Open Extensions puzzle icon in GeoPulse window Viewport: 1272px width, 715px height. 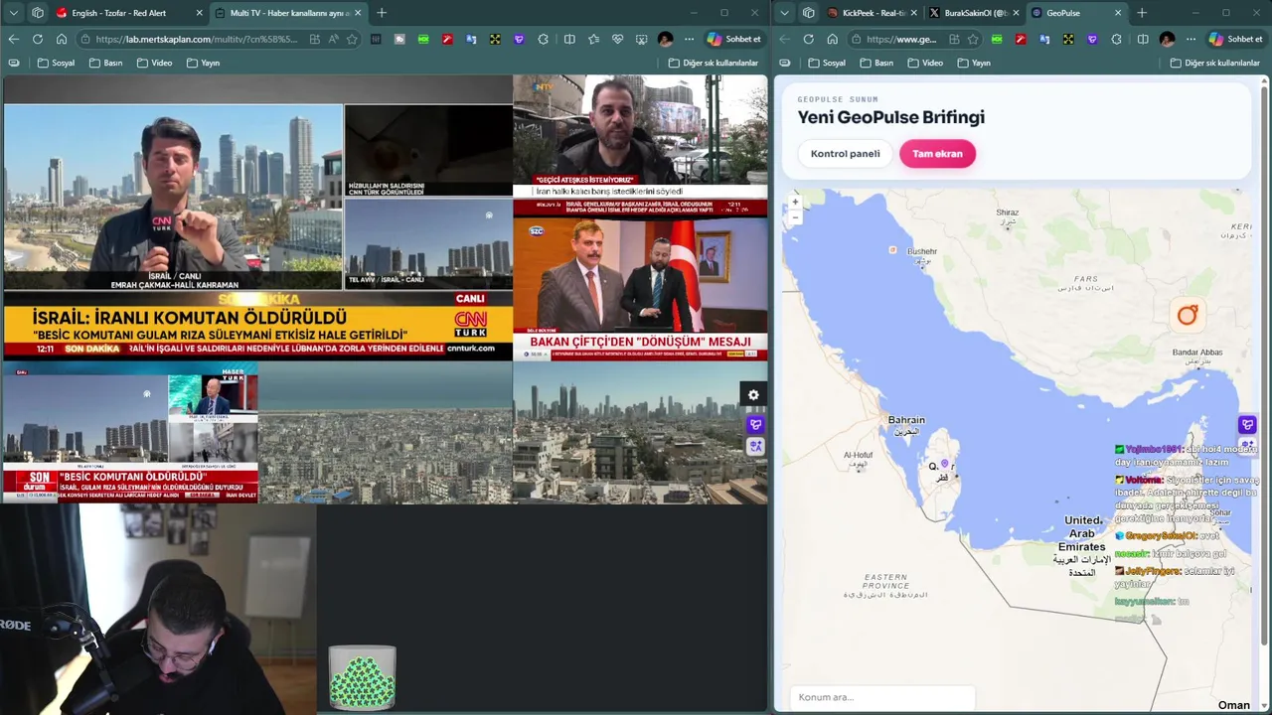pos(1116,39)
